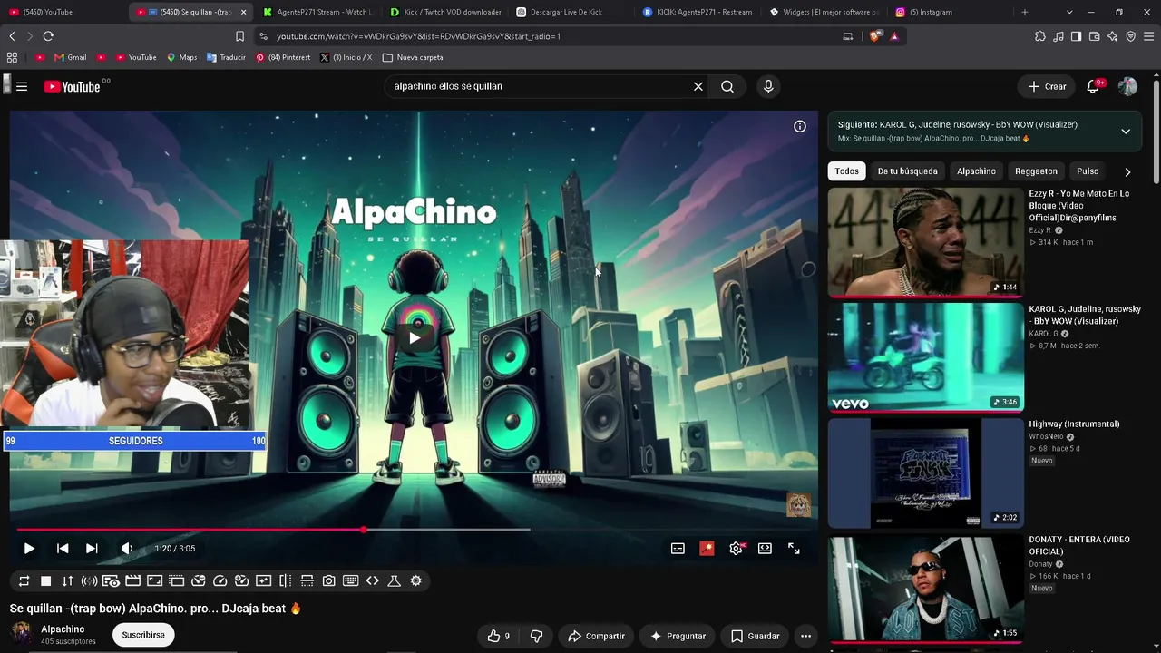Screen dimensions: 1161x653
Task: Click the Preguntar button
Action: tap(678, 636)
